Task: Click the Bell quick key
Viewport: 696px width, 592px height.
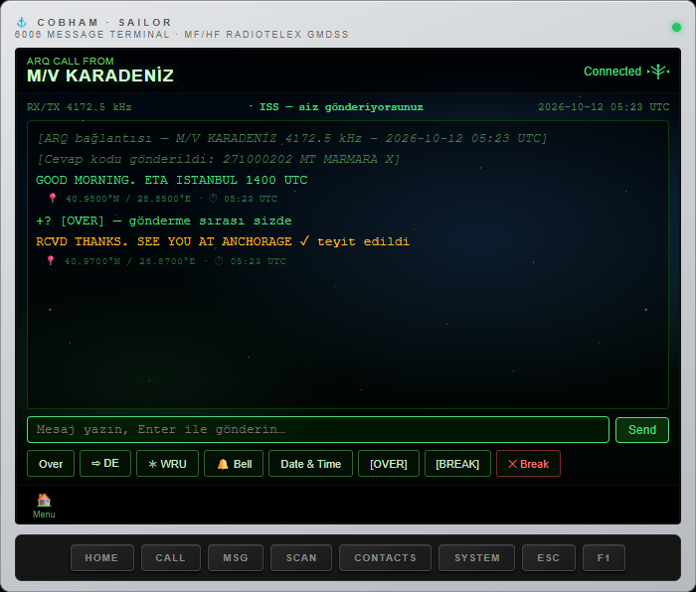Action: click(x=234, y=464)
